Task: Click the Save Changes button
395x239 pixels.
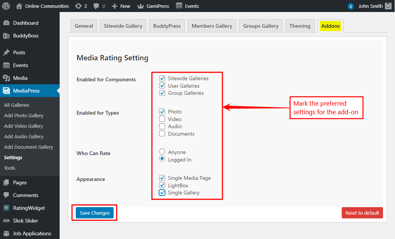Action: click(x=94, y=212)
